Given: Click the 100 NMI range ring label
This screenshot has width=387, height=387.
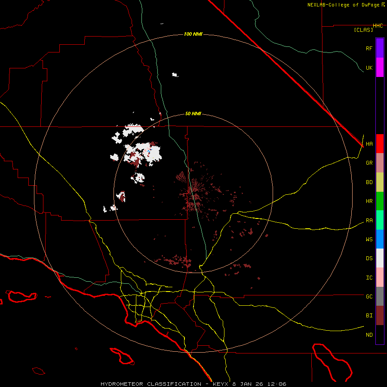Looking at the screenshot, I should (x=193, y=34).
